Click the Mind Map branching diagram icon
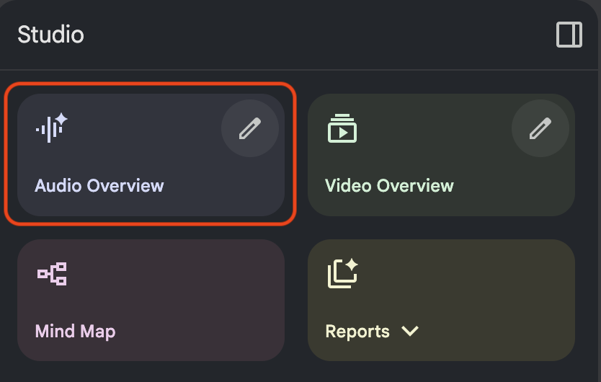This screenshot has width=601, height=382. (52, 274)
